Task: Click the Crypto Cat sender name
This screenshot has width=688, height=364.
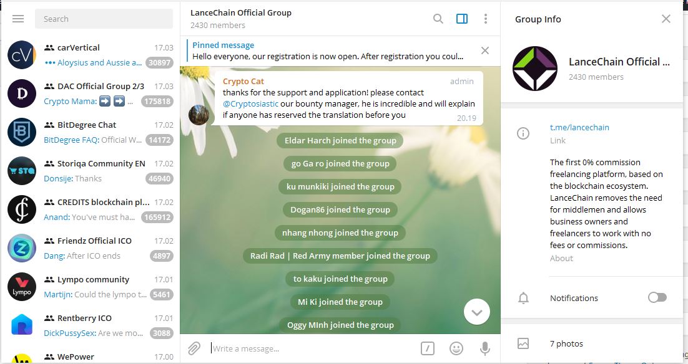Action: coord(243,81)
